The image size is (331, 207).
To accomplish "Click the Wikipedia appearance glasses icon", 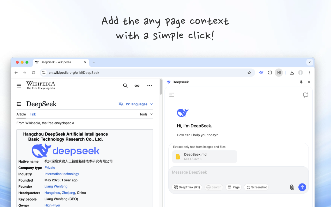I will 137,86.
